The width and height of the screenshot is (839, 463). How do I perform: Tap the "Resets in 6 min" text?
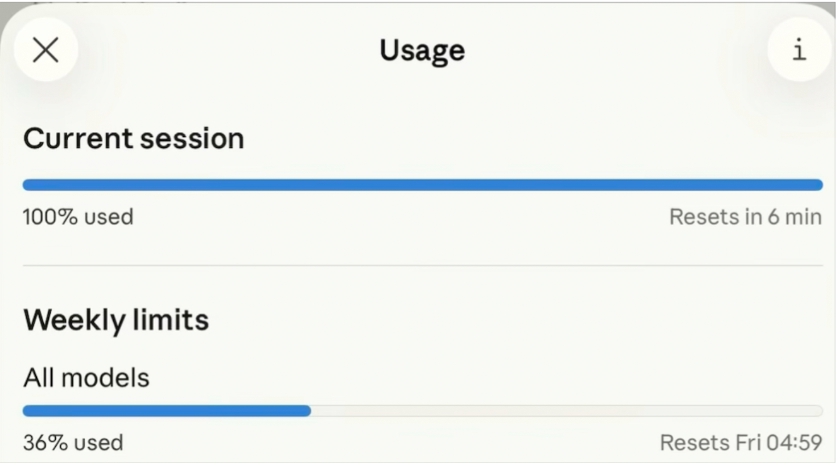click(745, 216)
